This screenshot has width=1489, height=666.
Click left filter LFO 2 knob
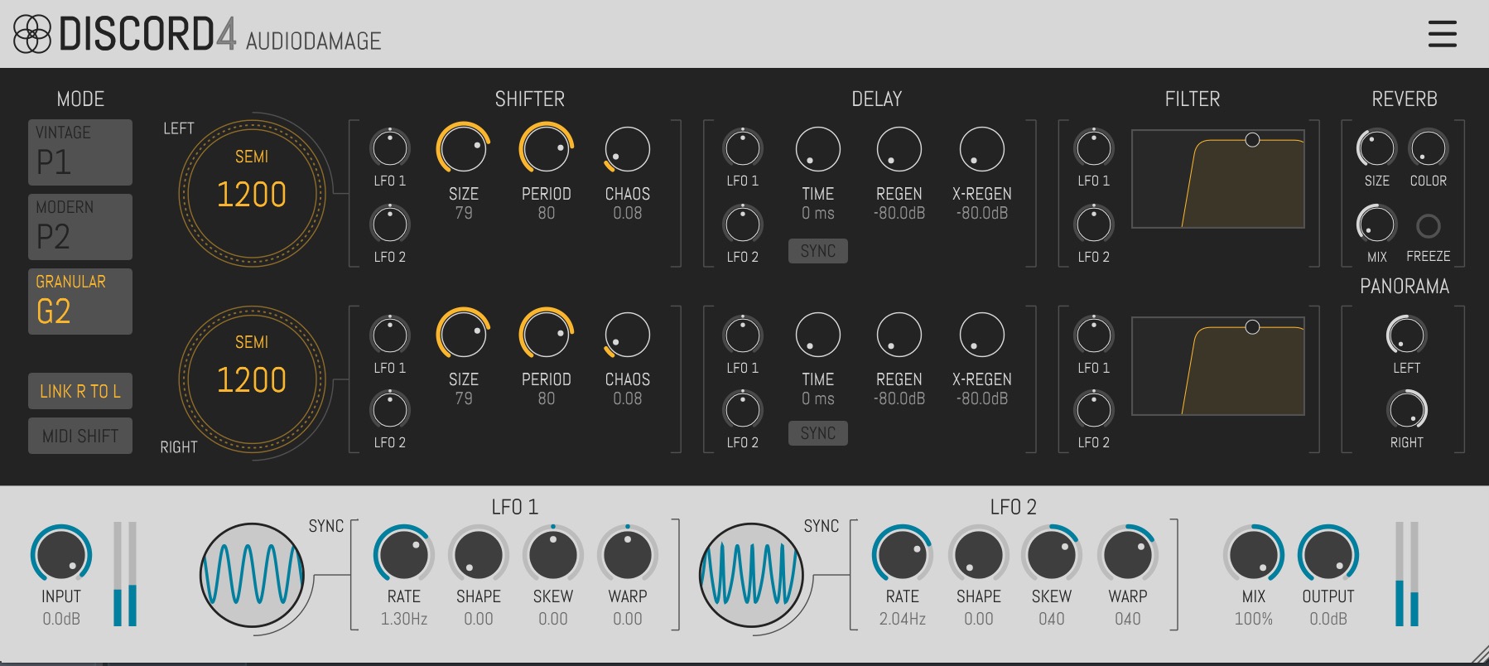1094,224
